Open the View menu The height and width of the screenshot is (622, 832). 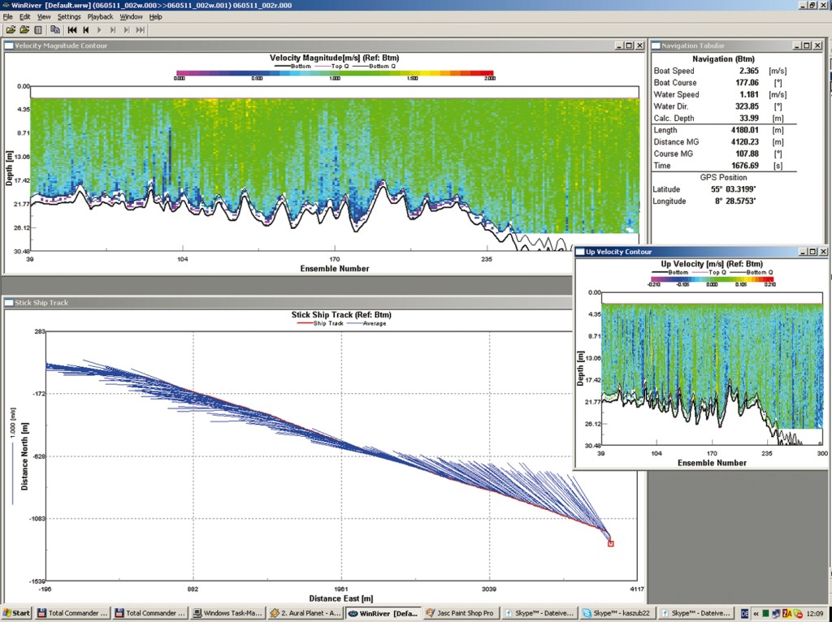point(44,16)
